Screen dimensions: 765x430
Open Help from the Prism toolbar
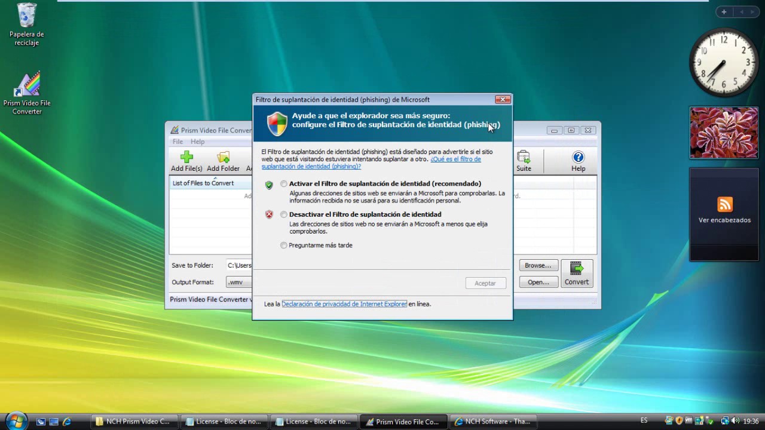pos(578,161)
